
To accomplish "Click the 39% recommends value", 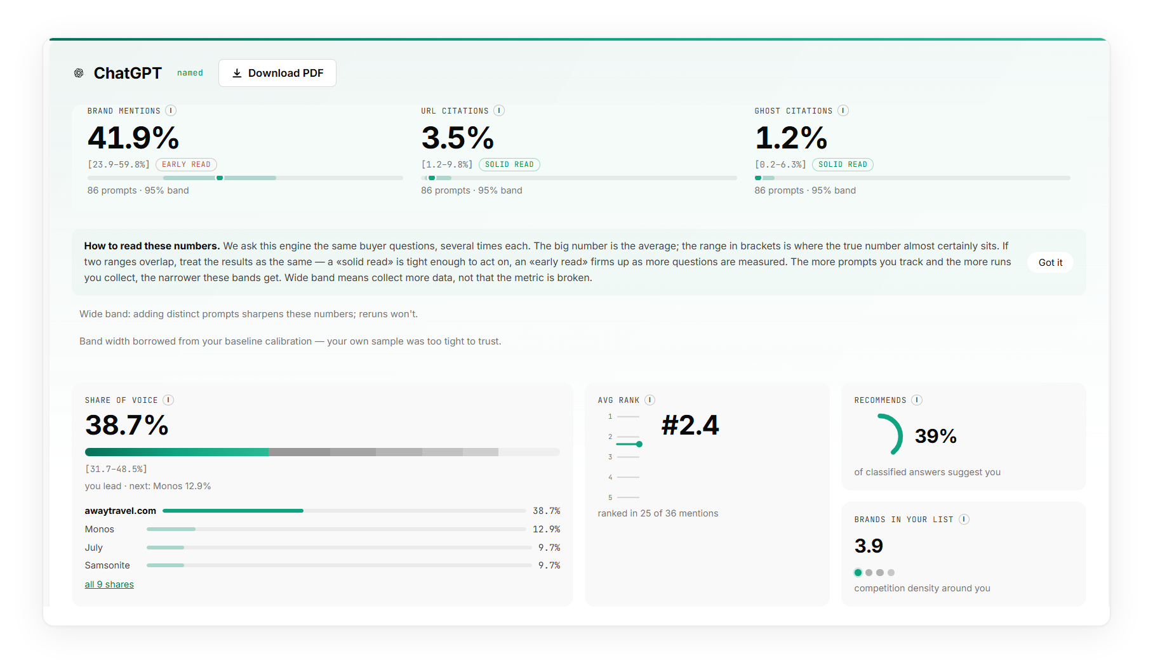I will click(x=936, y=436).
